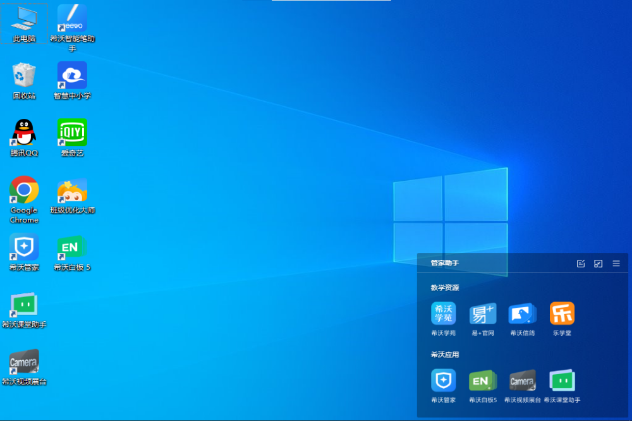Select the 希沃视频展台 Camera shortcut on the desktop
Screen dimensions: 632x421
pyautogui.click(x=24, y=367)
